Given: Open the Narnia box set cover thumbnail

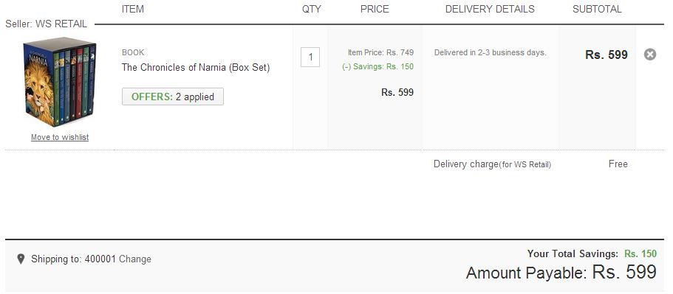Looking at the screenshot, I should click(60, 83).
